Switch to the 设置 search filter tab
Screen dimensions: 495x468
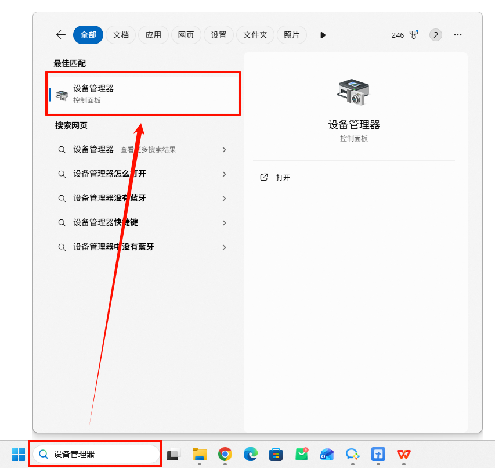pyautogui.click(x=218, y=34)
